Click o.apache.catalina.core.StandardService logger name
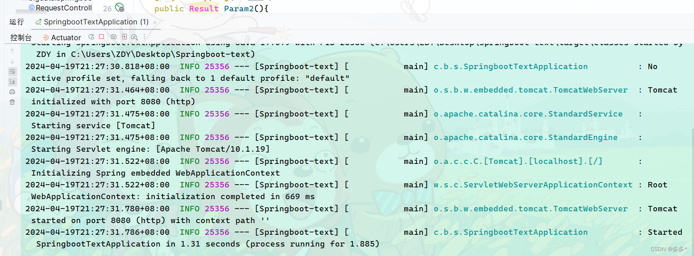The height and width of the screenshot is (256, 694). pos(528,114)
